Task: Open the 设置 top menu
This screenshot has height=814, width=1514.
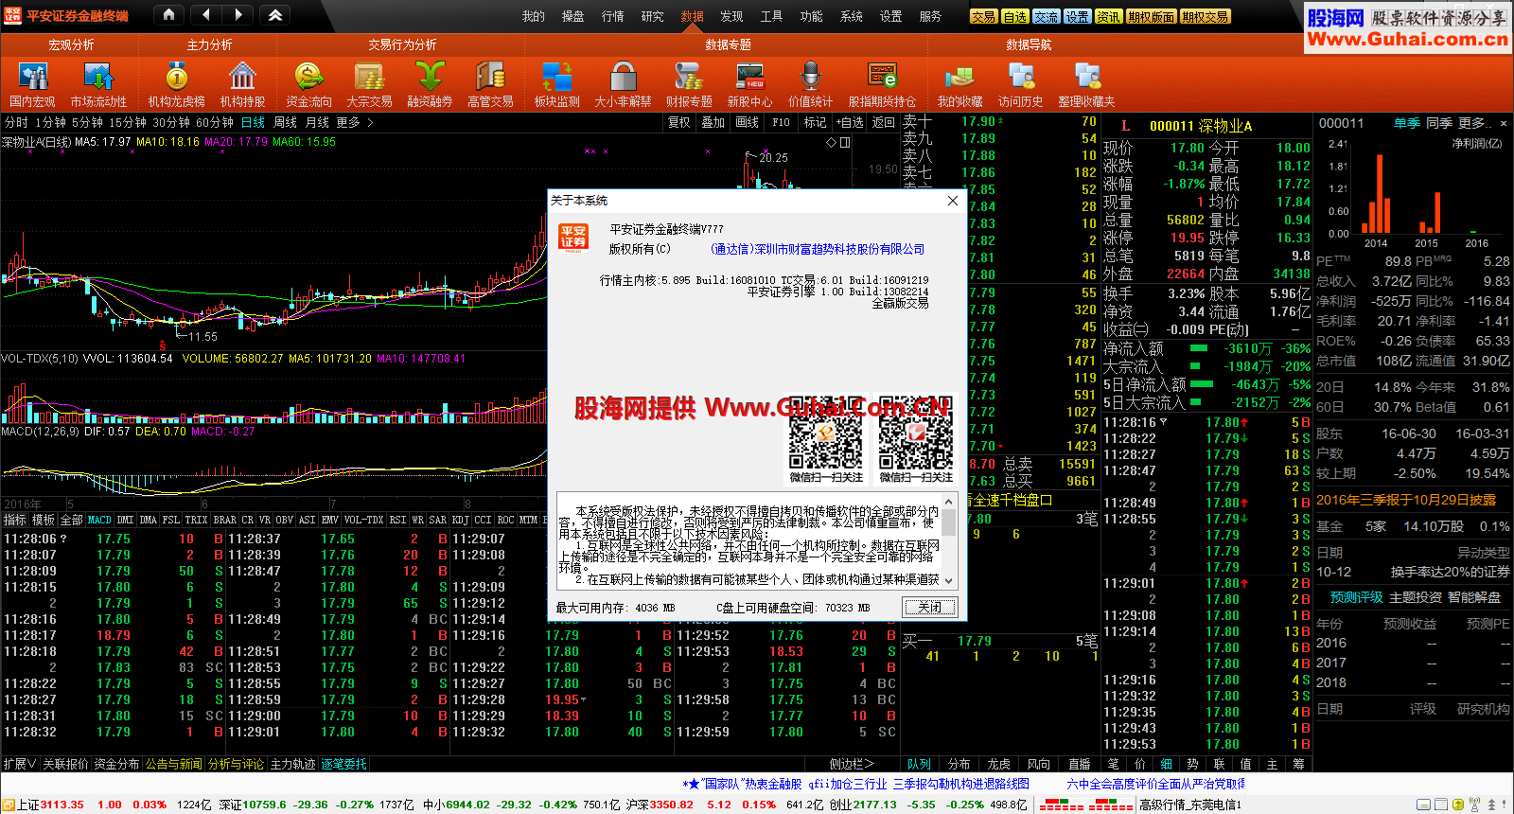Action: coord(891,16)
